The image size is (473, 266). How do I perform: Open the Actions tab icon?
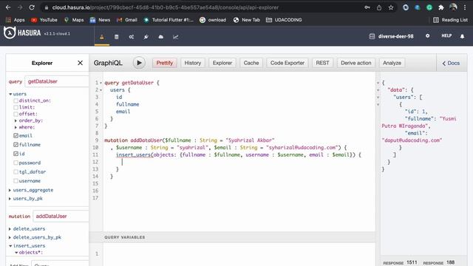tap(132, 37)
